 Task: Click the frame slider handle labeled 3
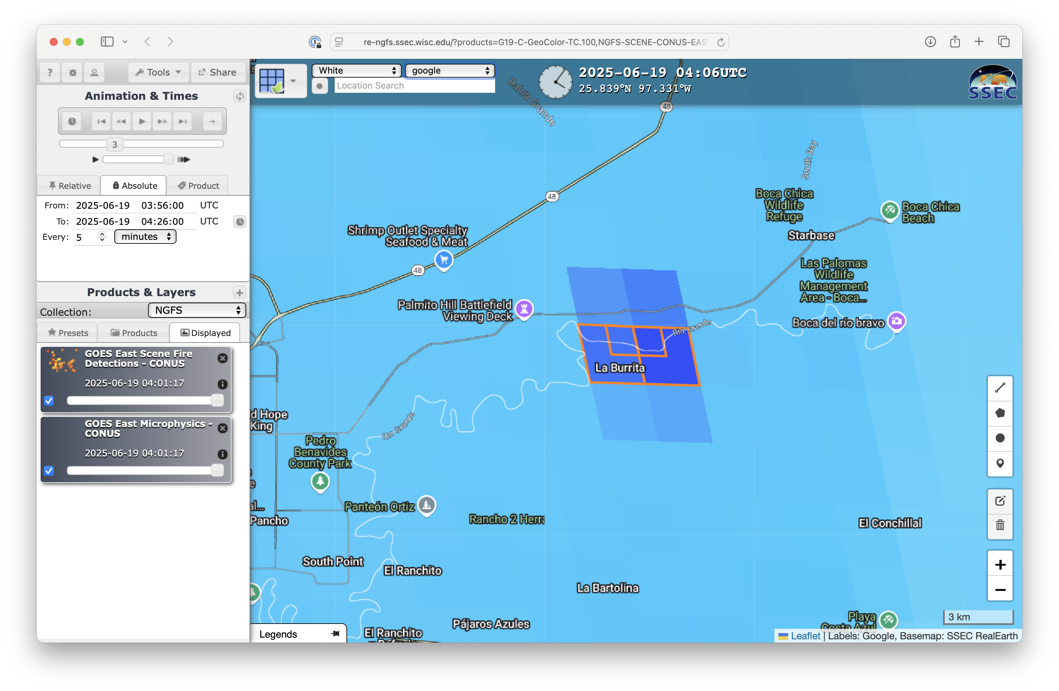(115, 144)
